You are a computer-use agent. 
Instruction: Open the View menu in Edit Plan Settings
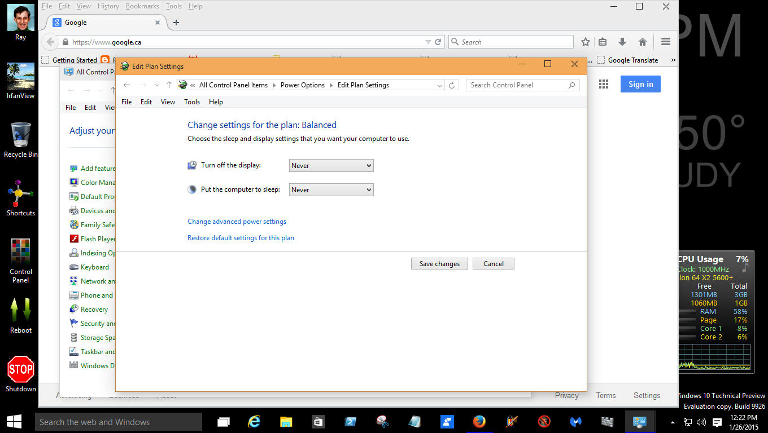click(x=168, y=102)
